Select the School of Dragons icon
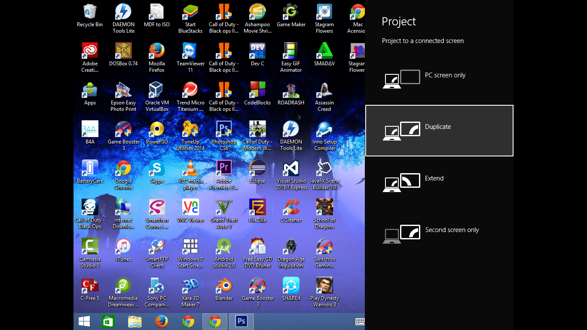 pyautogui.click(x=324, y=214)
